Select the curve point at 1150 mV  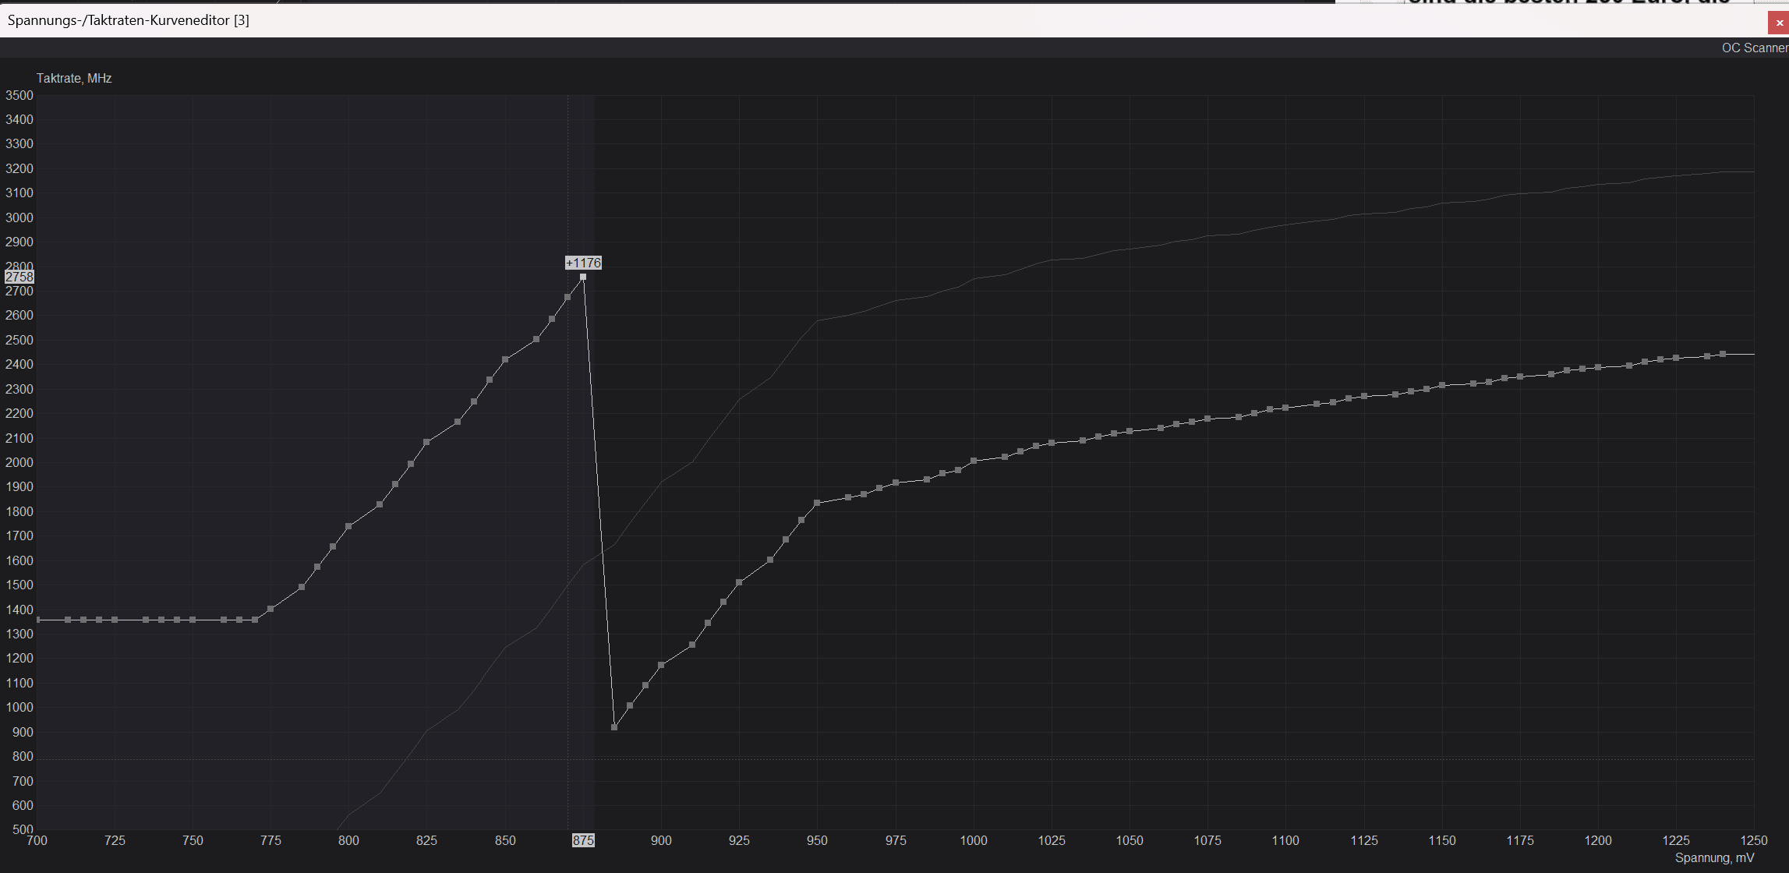click(x=1442, y=385)
